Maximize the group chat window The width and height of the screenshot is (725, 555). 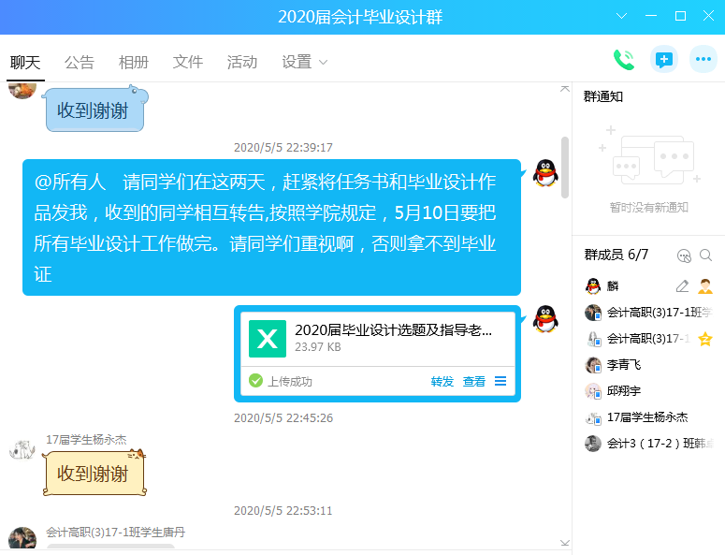(x=680, y=16)
